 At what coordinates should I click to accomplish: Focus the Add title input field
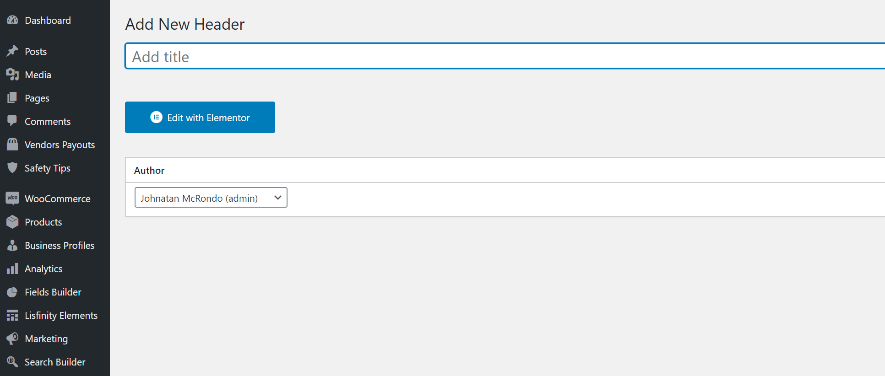coord(504,56)
